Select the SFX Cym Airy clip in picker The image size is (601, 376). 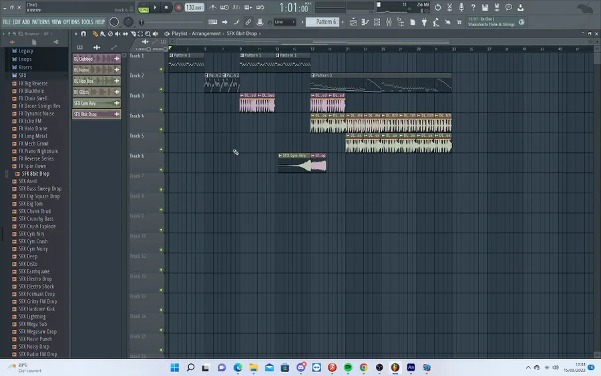click(97, 103)
